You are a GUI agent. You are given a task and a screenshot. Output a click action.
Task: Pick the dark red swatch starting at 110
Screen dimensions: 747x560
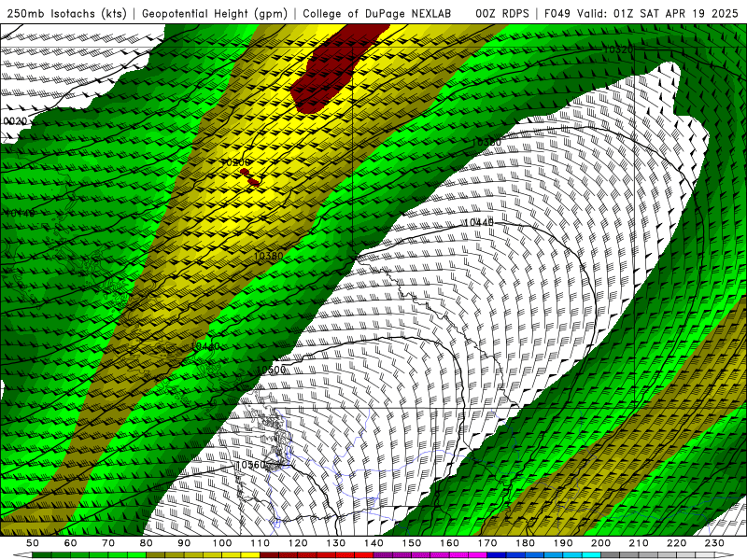pos(270,555)
